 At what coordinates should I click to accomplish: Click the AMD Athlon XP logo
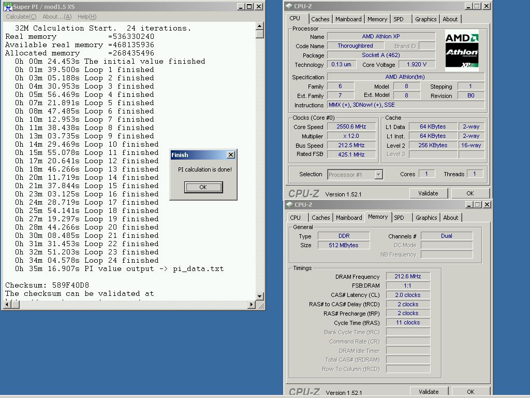[462, 50]
